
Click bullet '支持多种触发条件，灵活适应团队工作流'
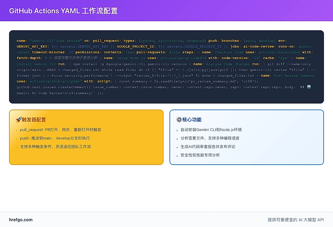point(55,147)
